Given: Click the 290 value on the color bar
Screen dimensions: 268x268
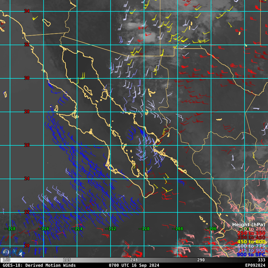Looking at the screenshot, I should click(x=201, y=260).
